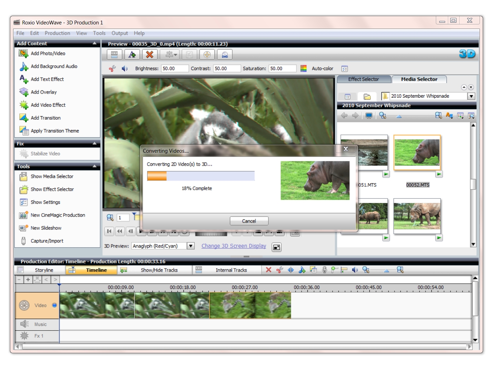Click Apply Transition Theme
This screenshot has height=370, width=494.
(55, 131)
